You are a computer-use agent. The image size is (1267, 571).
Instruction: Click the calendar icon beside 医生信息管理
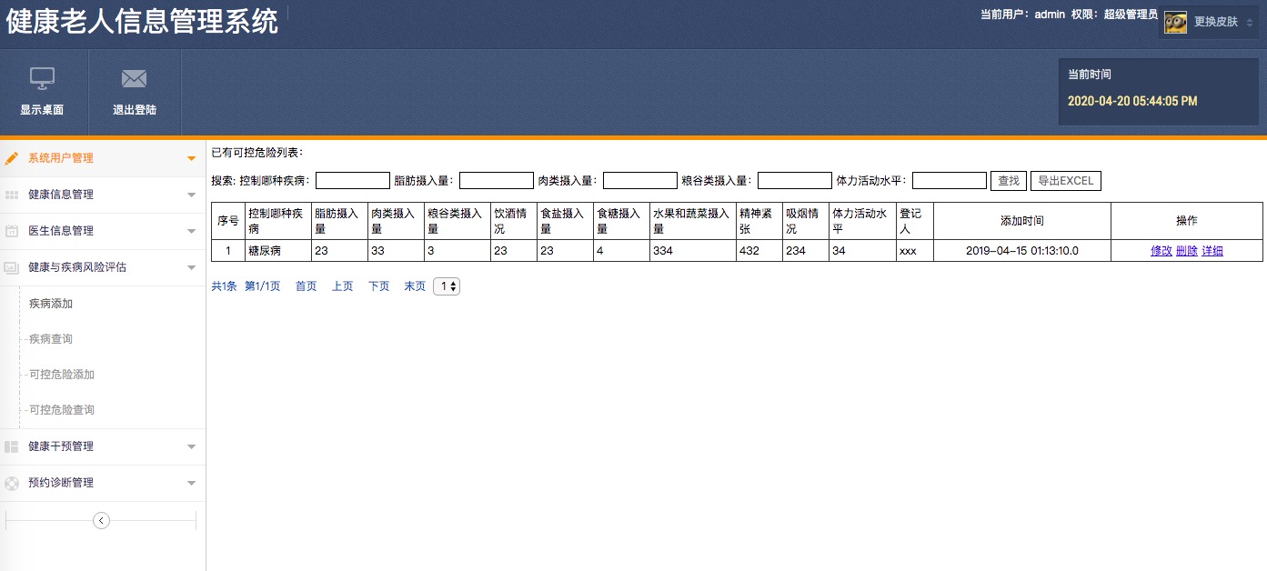(x=12, y=231)
